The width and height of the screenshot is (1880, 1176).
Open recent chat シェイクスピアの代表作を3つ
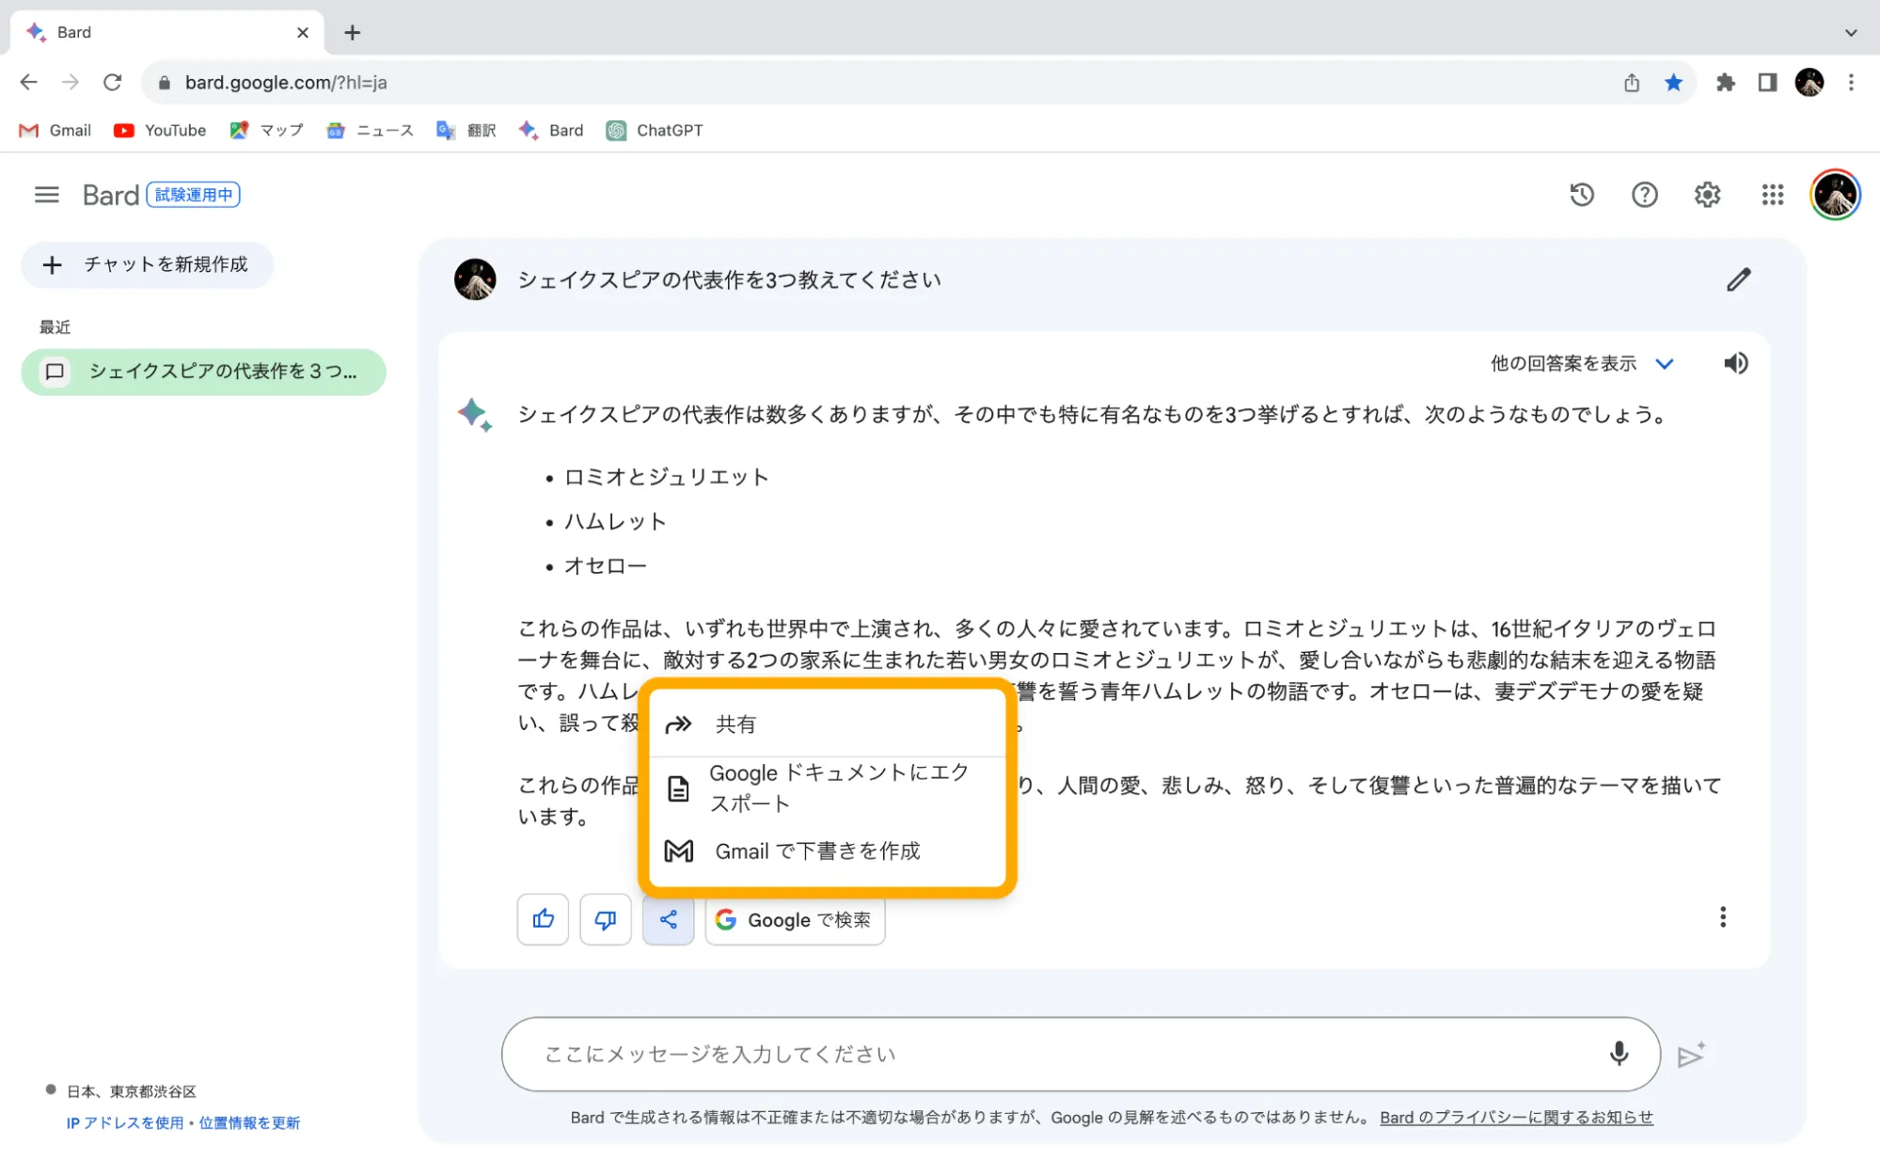(203, 372)
